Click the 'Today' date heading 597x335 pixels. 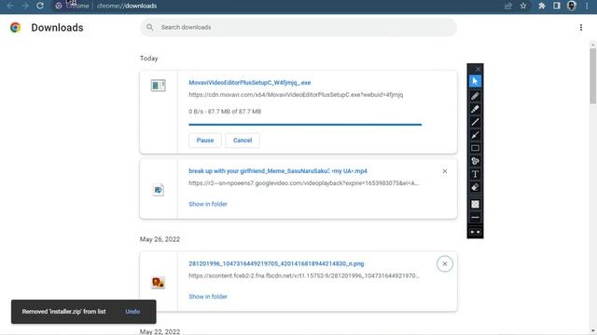[149, 58]
